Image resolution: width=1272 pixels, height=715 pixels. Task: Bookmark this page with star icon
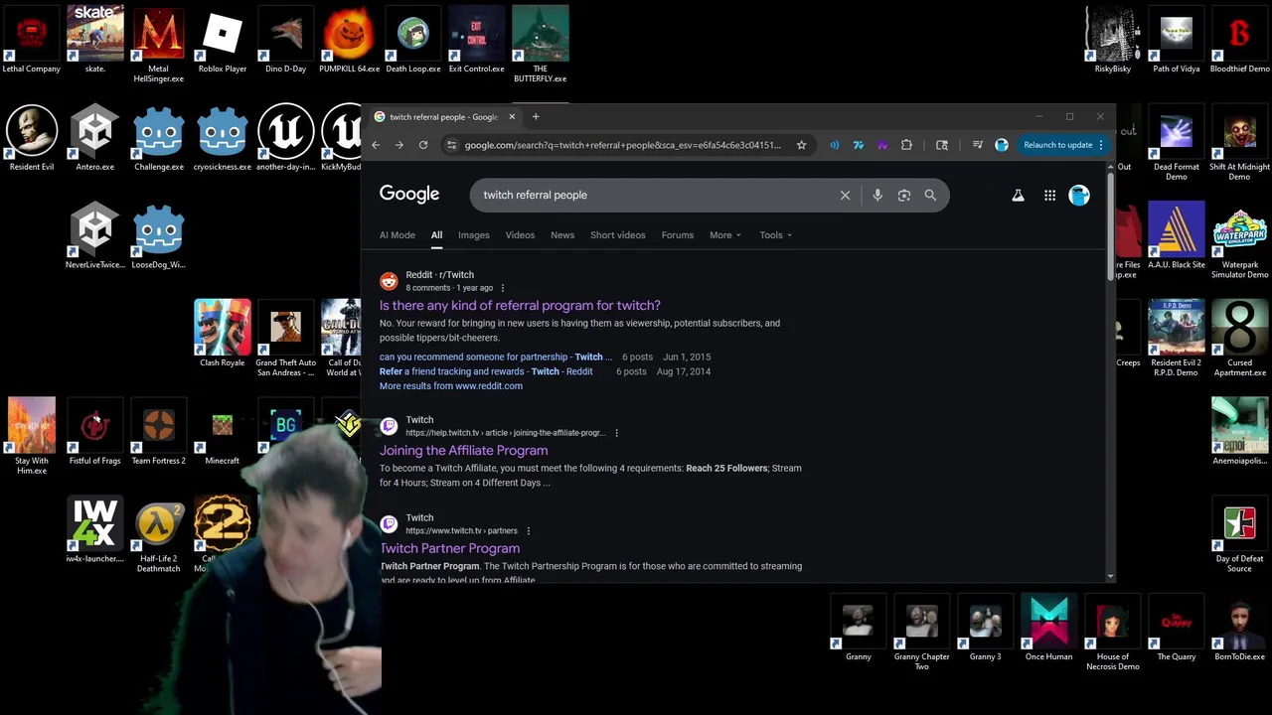[x=801, y=145]
